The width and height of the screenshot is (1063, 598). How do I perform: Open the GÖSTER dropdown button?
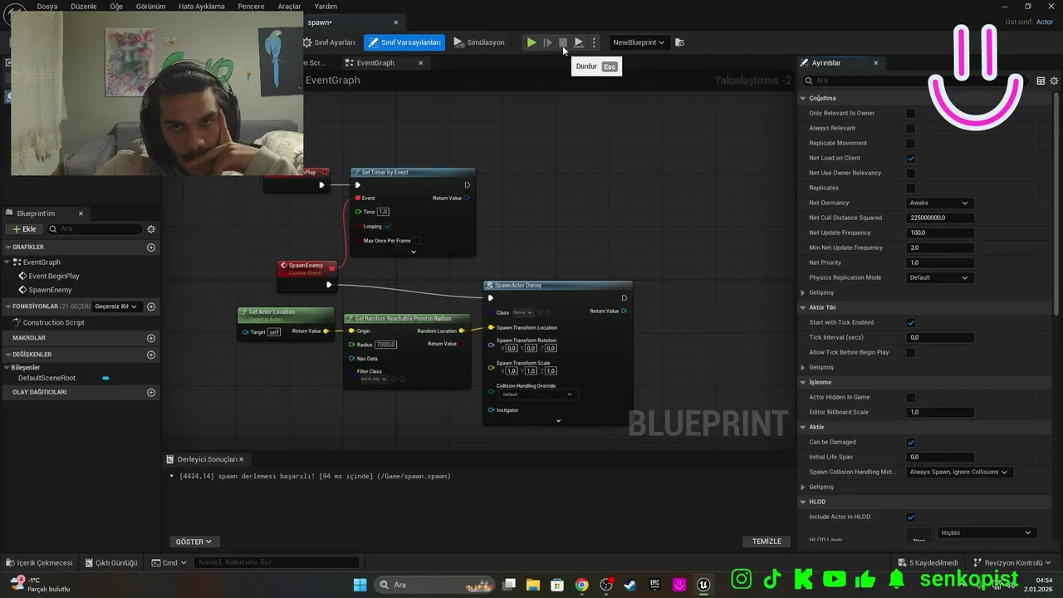point(193,542)
